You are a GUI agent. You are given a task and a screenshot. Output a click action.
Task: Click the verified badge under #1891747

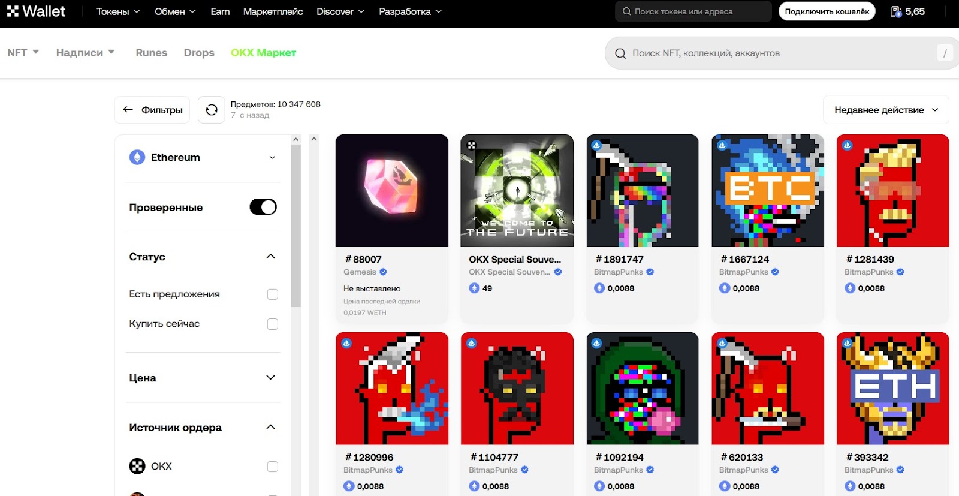tap(650, 272)
